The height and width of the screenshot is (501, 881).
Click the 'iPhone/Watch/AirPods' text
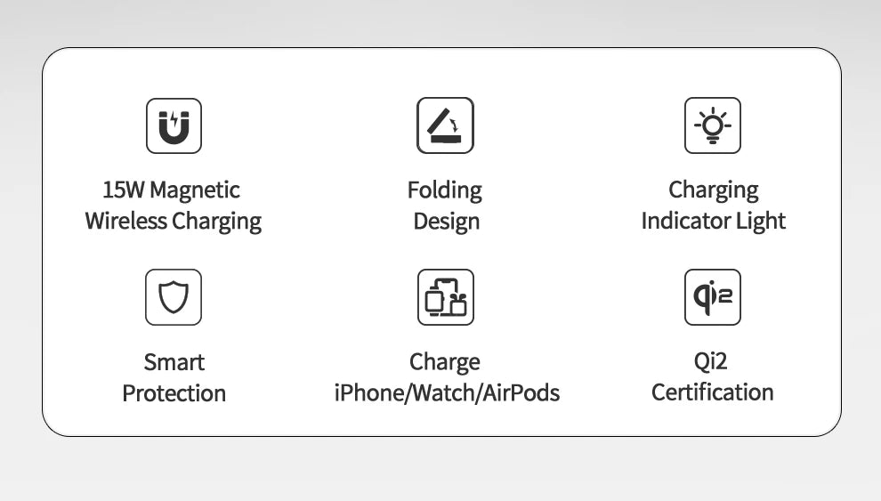[447, 392]
